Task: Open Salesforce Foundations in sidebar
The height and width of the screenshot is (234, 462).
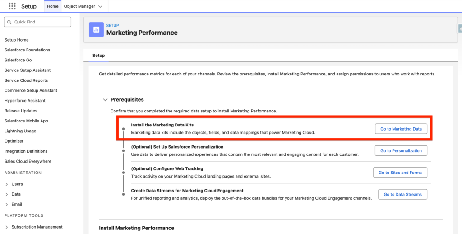Action: 27,50
